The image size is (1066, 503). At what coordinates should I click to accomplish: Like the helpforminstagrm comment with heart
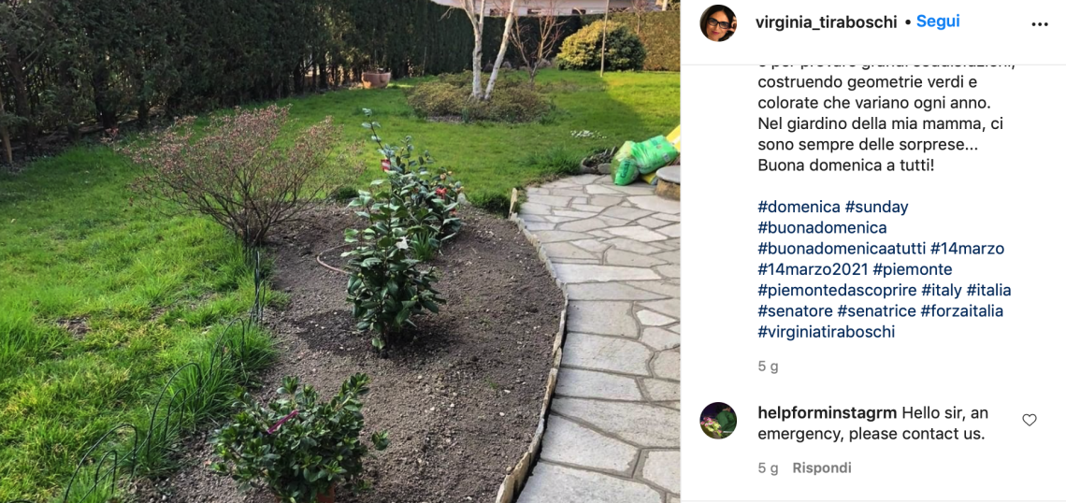point(1030,420)
